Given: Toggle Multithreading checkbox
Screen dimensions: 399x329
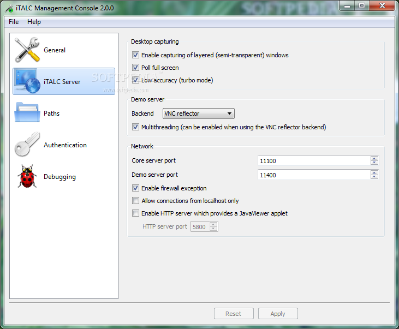Looking at the screenshot, I should [135, 127].
